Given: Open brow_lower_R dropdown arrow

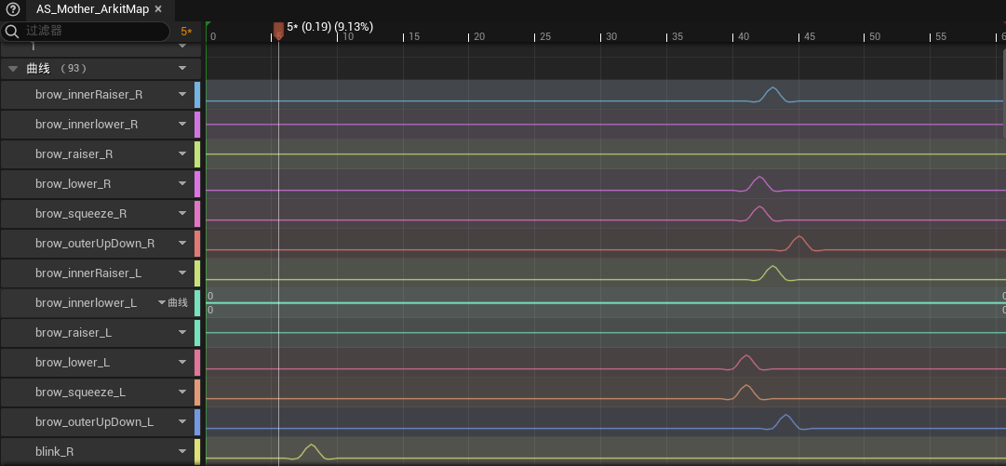Looking at the screenshot, I should pos(182,183).
